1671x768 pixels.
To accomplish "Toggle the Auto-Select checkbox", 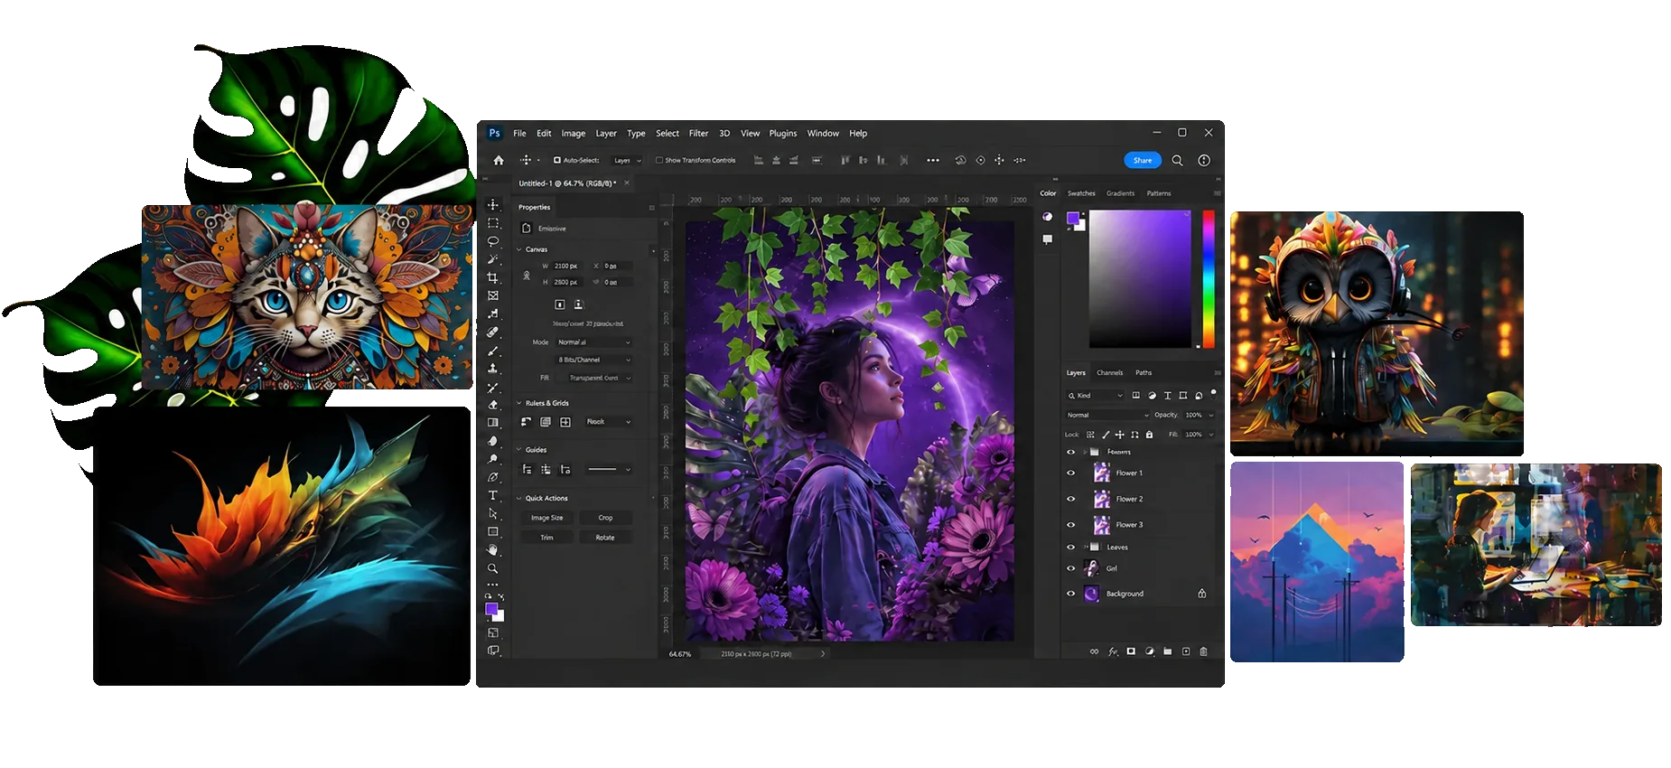I will tap(557, 160).
